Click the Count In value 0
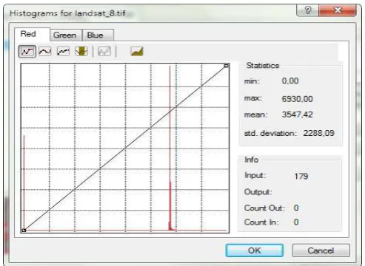 [296, 222]
